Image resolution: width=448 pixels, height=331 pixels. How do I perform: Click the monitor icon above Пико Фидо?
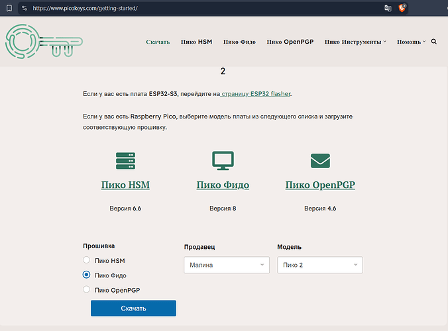tap(223, 161)
